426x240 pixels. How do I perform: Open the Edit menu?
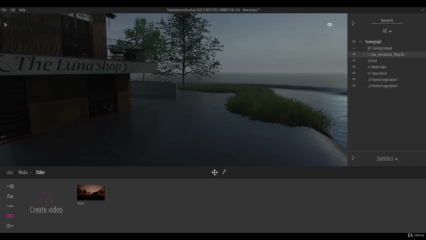(x=13, y=10)
